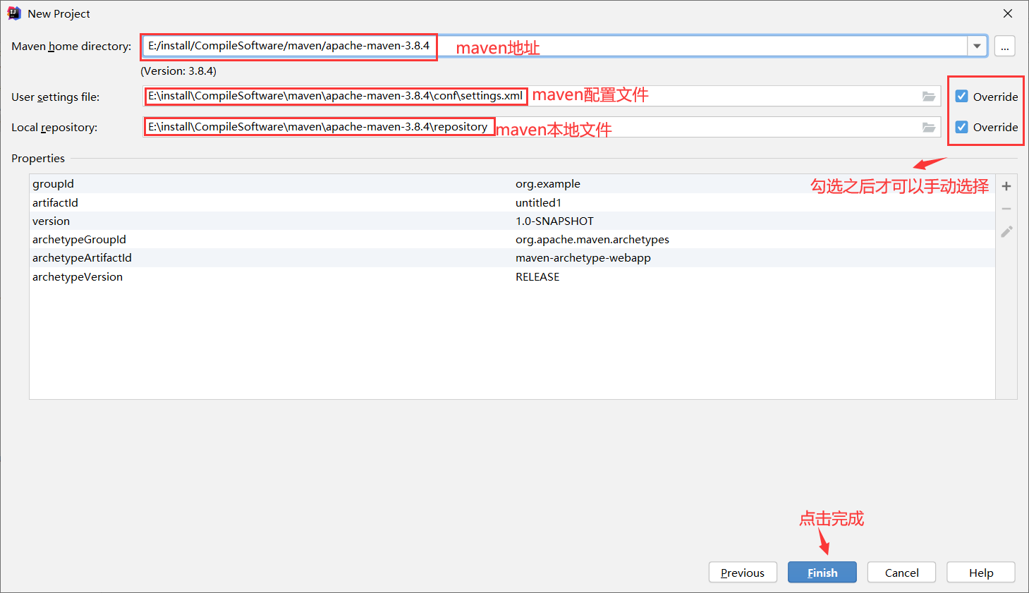The image size is (1029, 593).
Task: Click the User settings file label
Action: (56, 97)
